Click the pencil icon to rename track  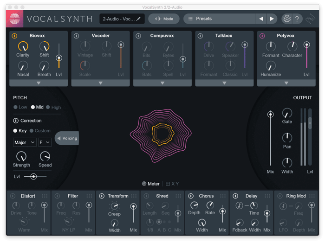pyautogui.click(x=138, y=19)
